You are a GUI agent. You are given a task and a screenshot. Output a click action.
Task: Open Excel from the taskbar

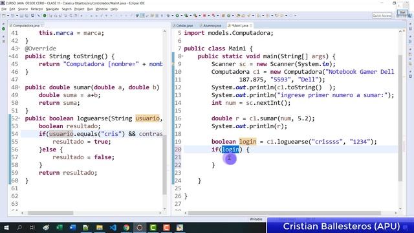tap(60, 227)
